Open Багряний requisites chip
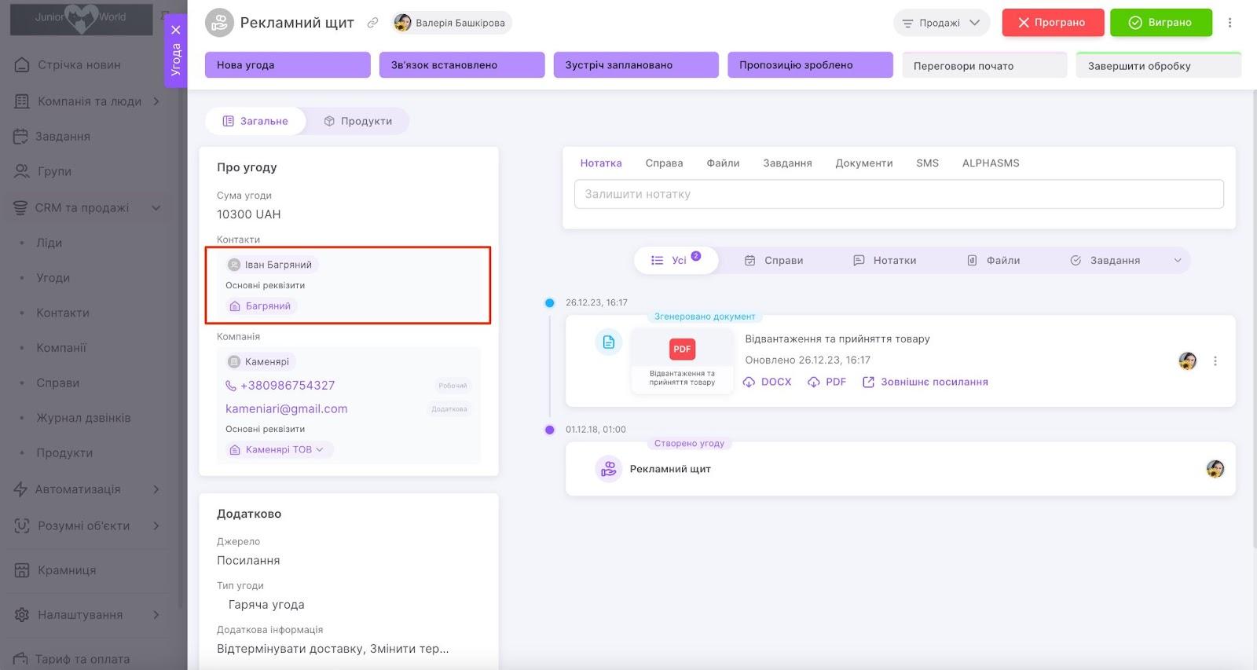Image resolution: width=1257 pixels, height=670 pixels. pos(260,306)
